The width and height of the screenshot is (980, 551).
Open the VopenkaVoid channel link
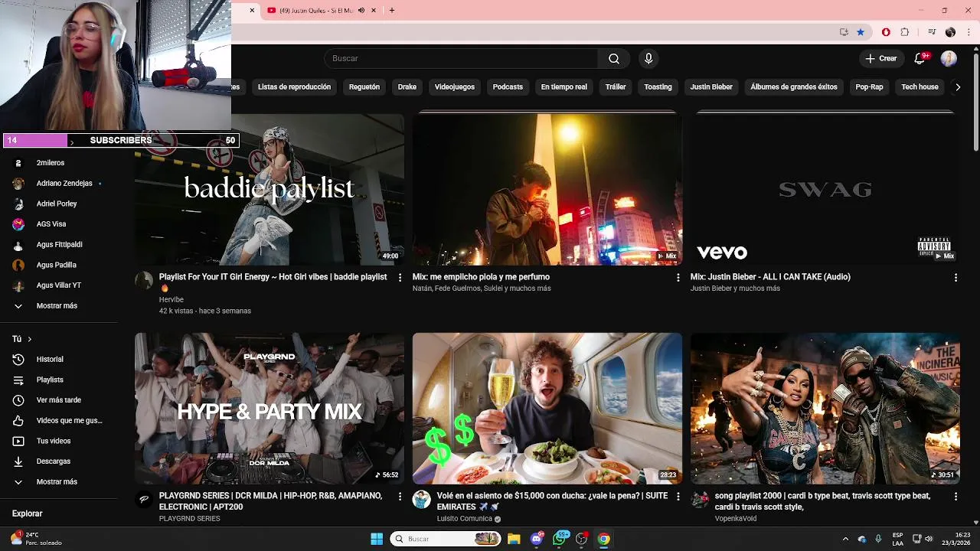[736, 519]
